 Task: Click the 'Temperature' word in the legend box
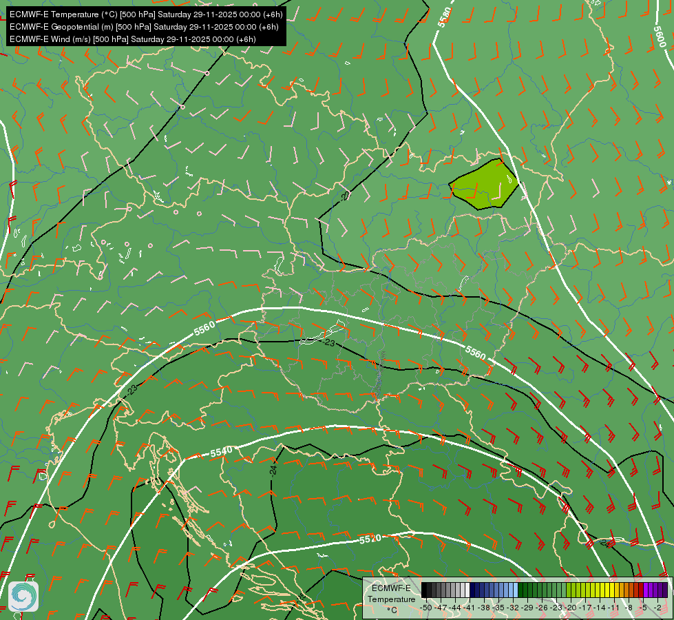391,599
